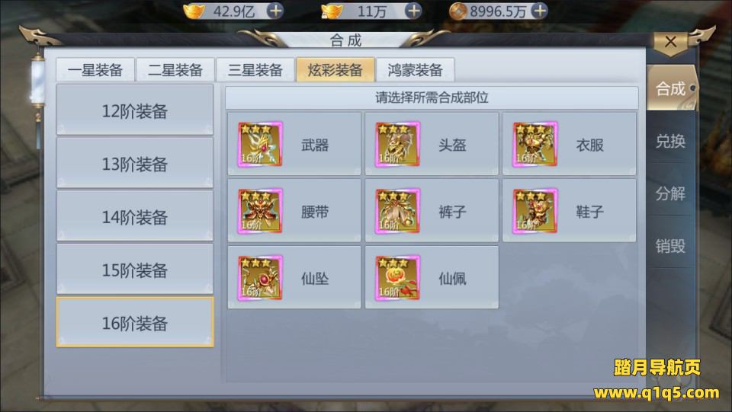The image size is (732, 412).
Task: Add currency with plus beside 11万
Action: (x=413, y=11)
